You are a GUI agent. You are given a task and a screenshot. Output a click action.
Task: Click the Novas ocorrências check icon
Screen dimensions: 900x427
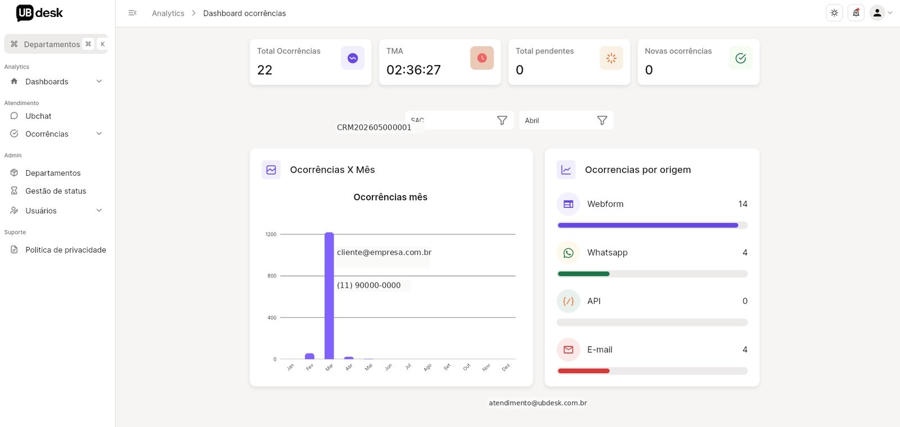tap(741, 58)
